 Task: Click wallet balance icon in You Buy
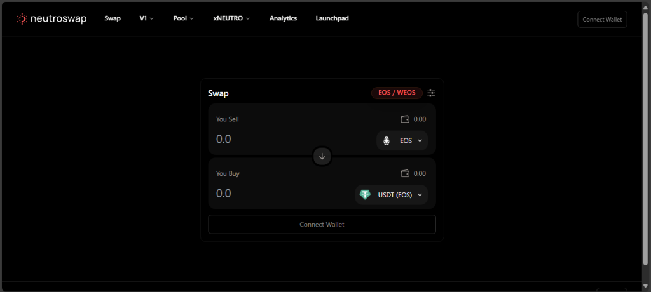[x=405, y=173]
